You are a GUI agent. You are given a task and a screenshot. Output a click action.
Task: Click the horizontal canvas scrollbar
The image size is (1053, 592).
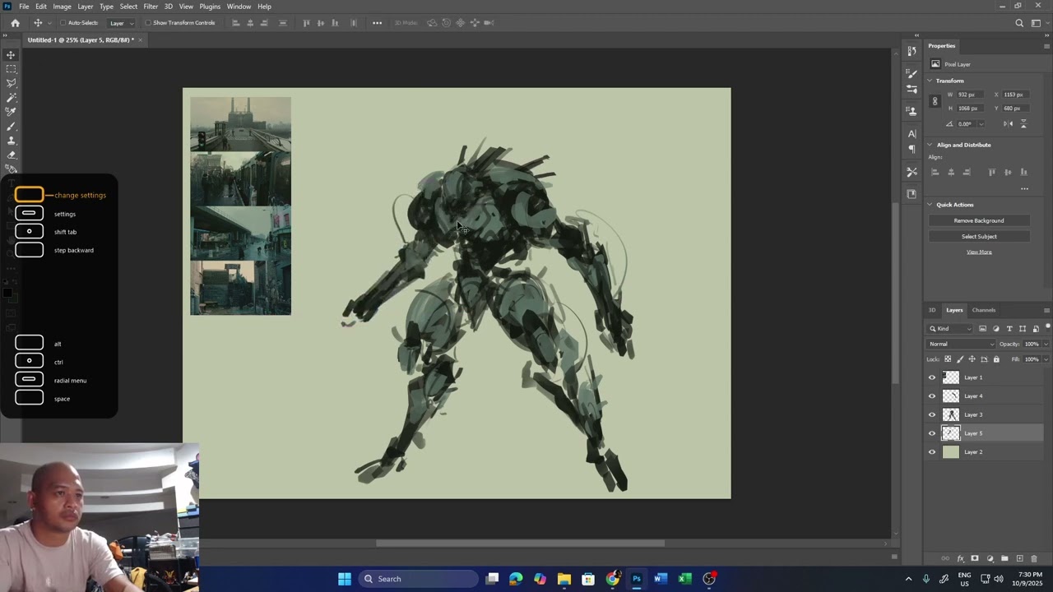coord(520,543)
